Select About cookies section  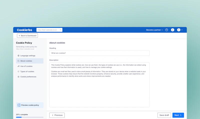coord(30,61)
